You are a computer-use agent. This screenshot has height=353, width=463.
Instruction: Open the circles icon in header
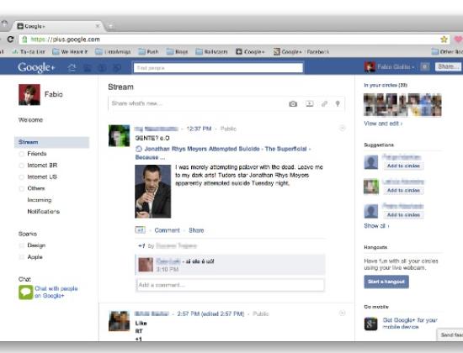(117, 68)
